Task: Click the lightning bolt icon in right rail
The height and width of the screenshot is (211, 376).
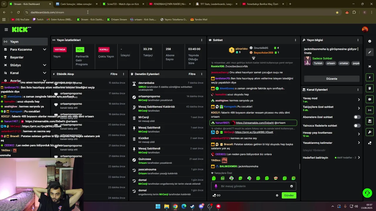Action: (370, 77)
